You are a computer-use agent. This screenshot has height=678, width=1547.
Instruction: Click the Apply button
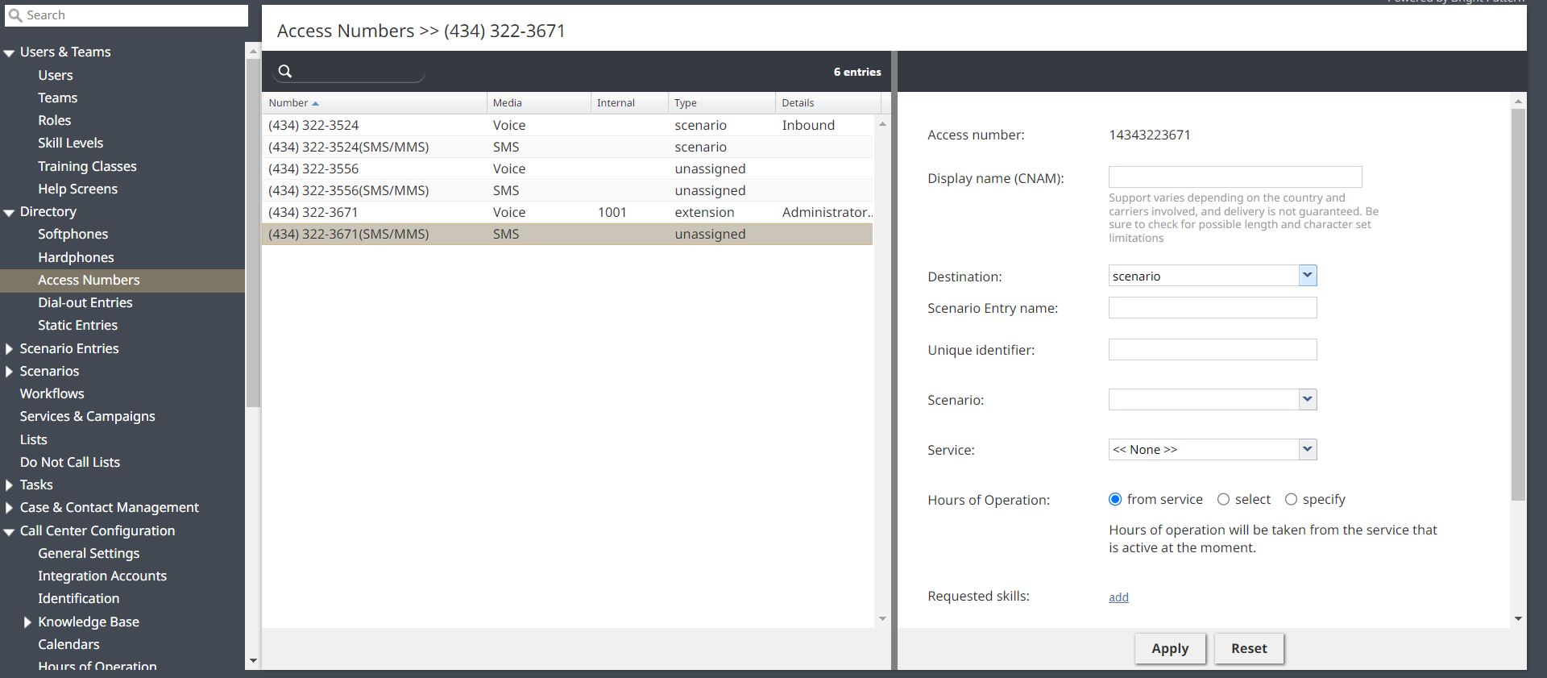click(x=1170, y=648)
